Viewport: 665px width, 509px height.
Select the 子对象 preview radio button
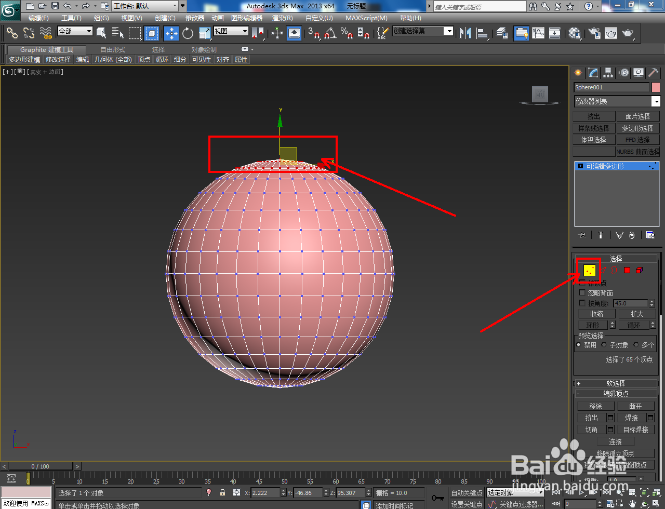tap(604, 345)
